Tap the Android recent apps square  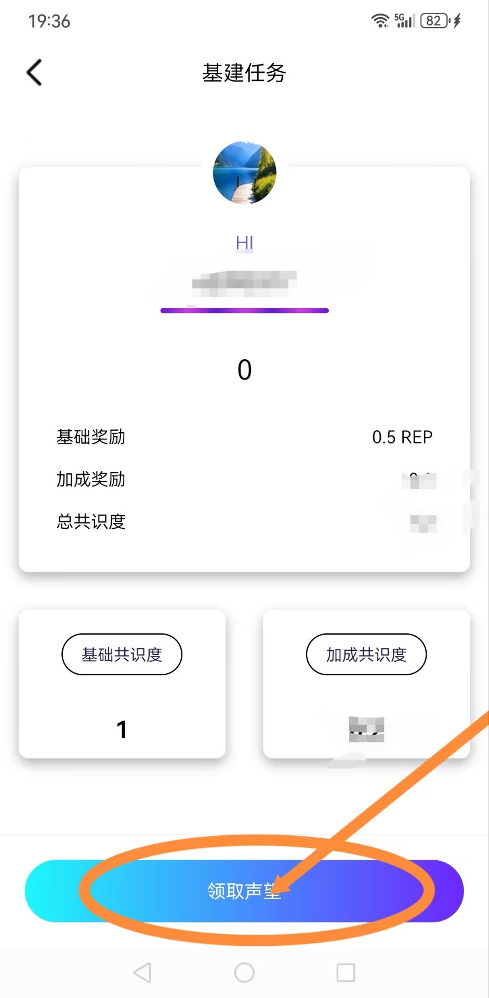[x=346, y=972]
